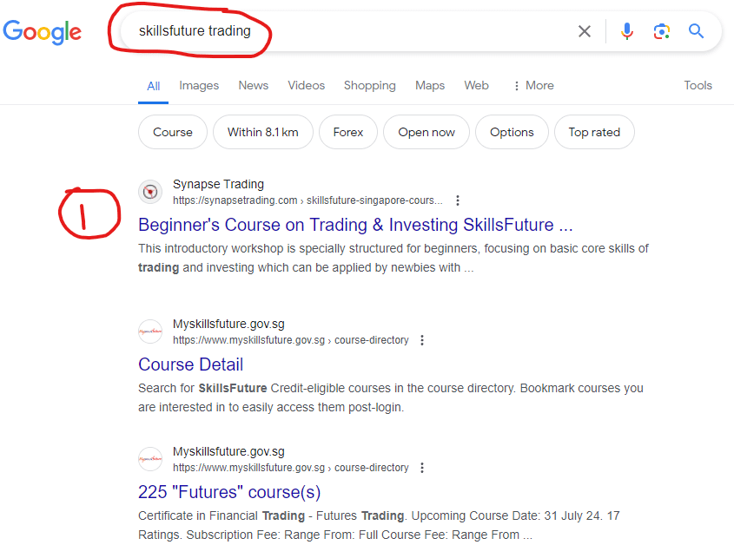Click the blue magnifier search icon

[x=696, y=32]
